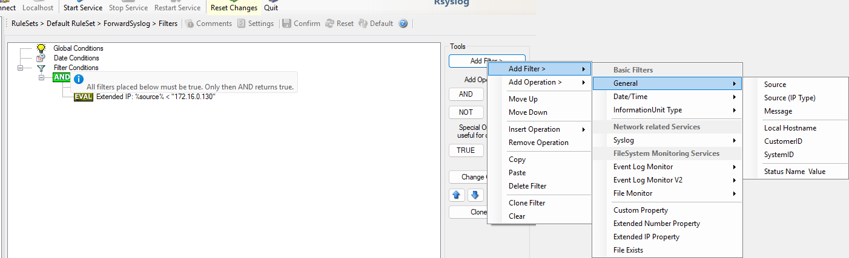Click the NOT operation button
This screenshot has height=258, width=849.
point(466,112)
